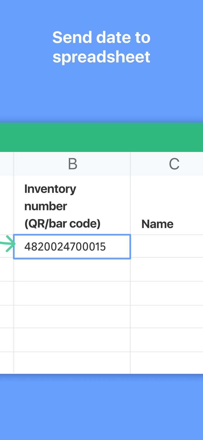Select the green toolbar band above columns
Image resolution: width=203 pixels, height=440 pixels.
click(x=101, y=137)
